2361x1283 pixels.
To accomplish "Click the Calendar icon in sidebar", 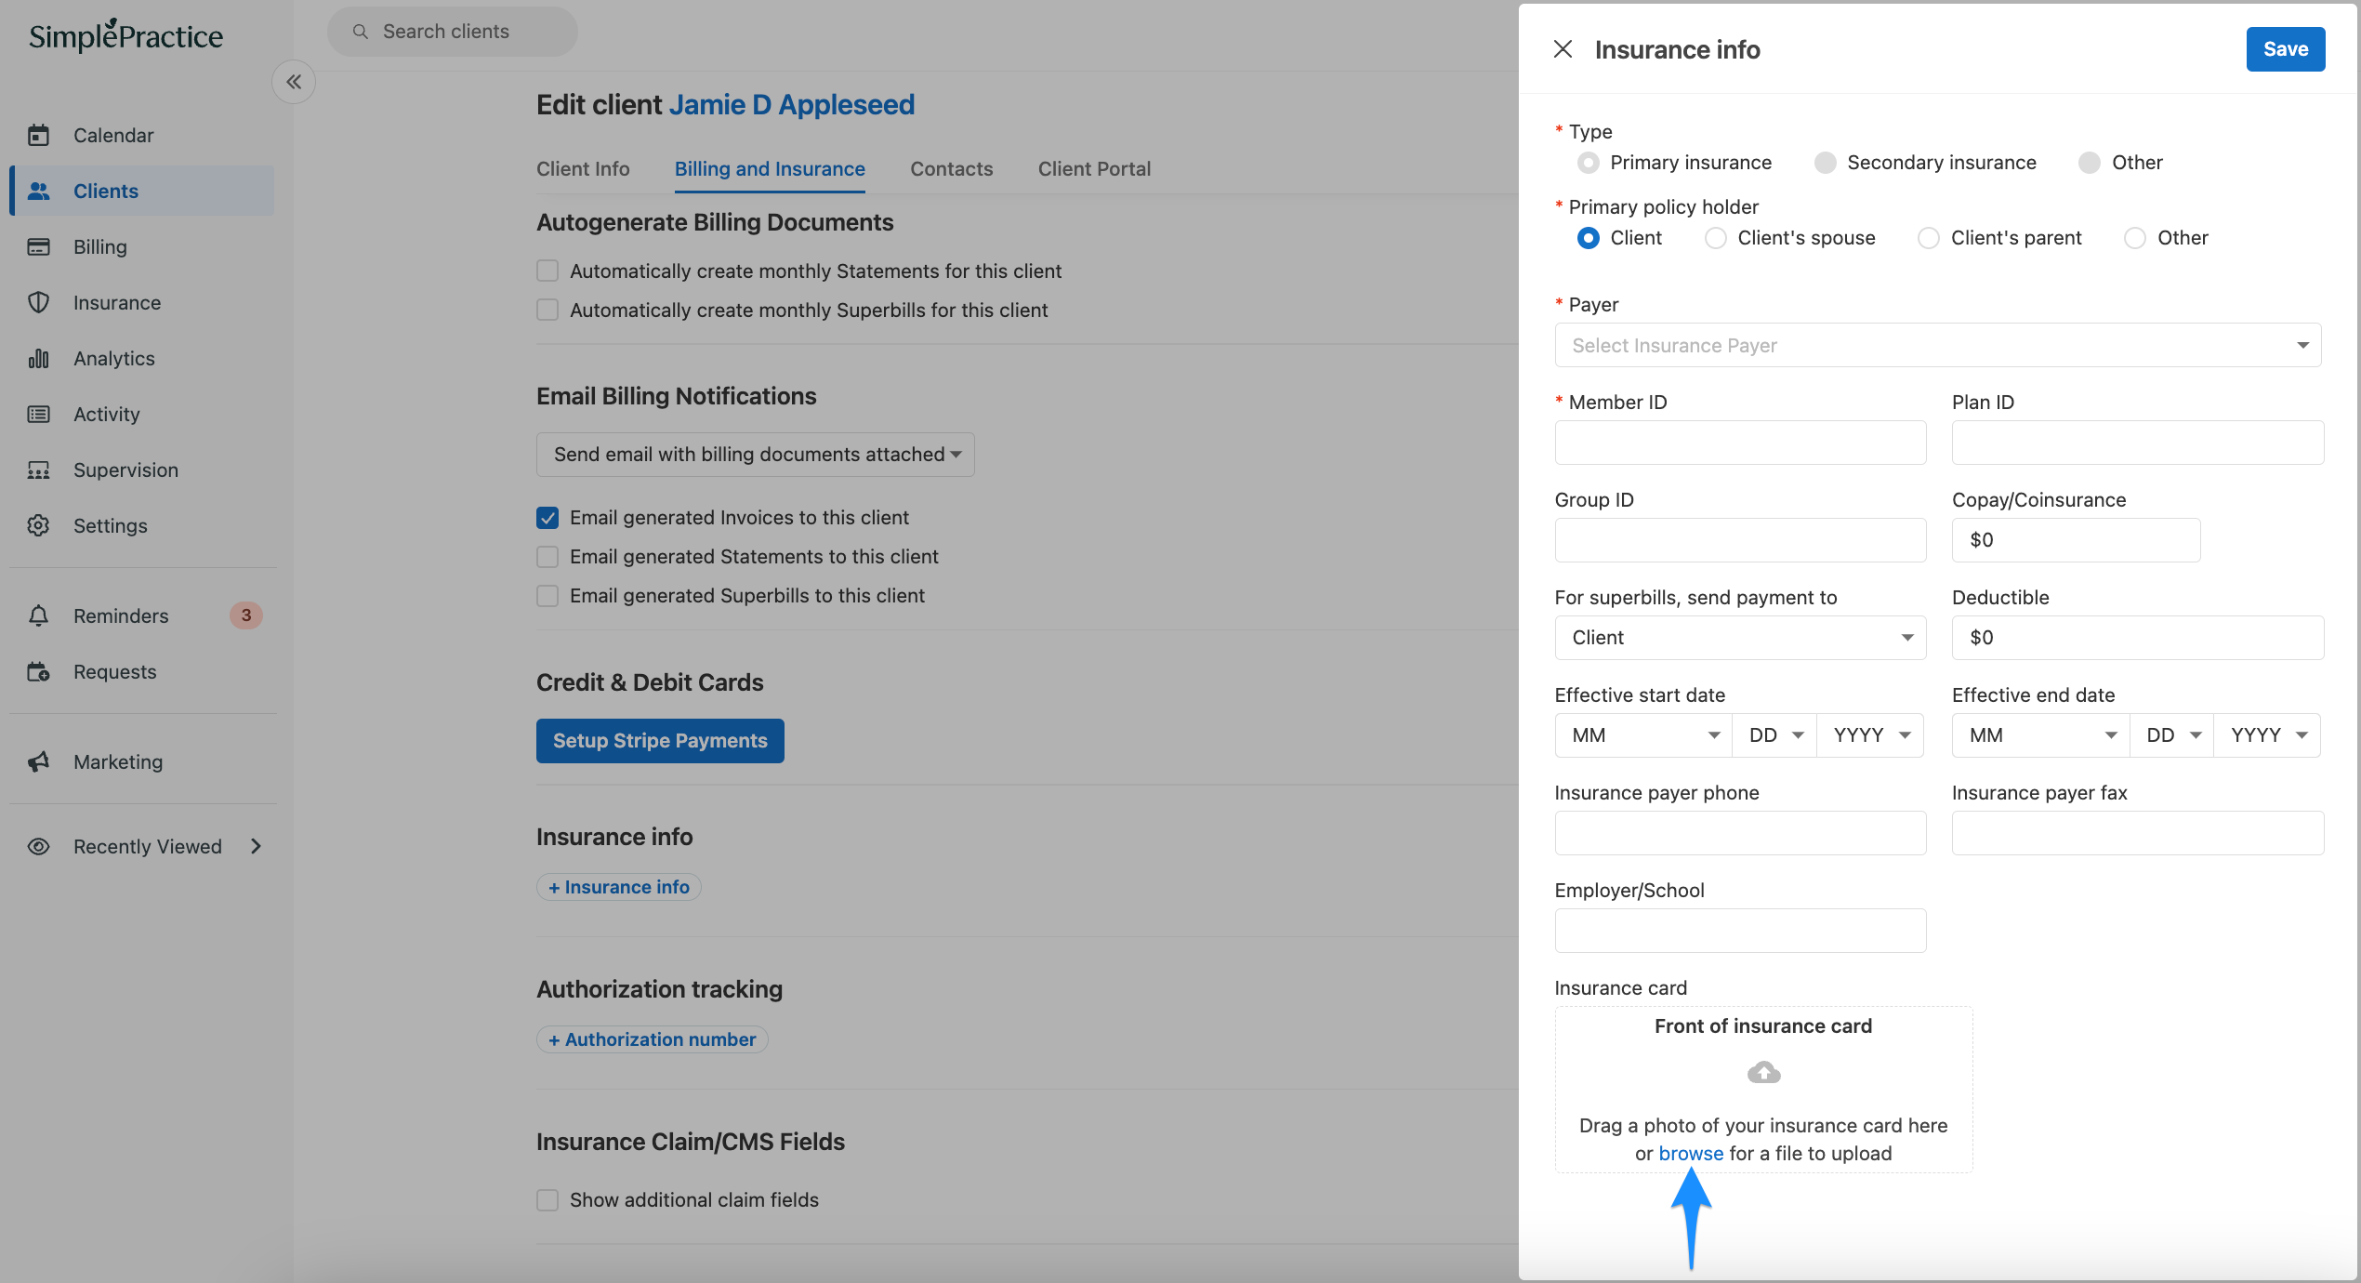I will coord(38,136).
